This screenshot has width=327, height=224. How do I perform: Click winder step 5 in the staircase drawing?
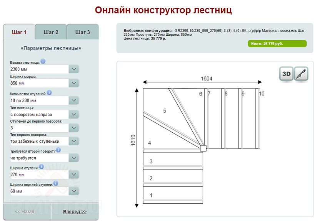click(x=165, y=111)
